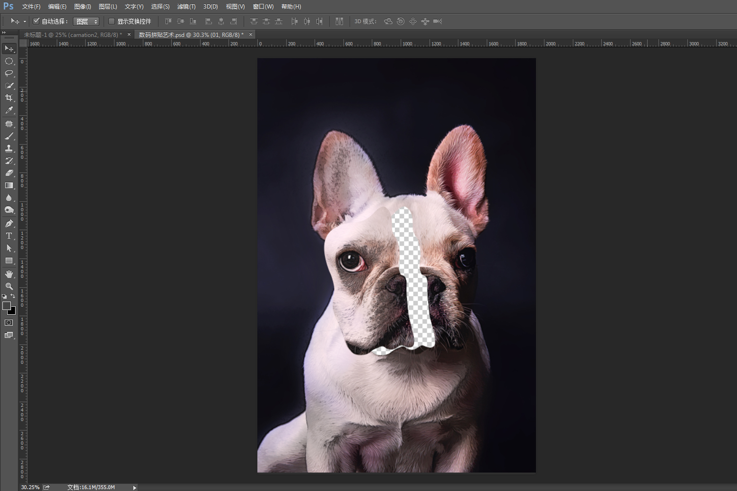This screenshot has height=491, width=737.
Task: Open the 窗口(W) menu
Action: click(263, 7)
